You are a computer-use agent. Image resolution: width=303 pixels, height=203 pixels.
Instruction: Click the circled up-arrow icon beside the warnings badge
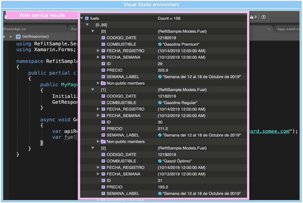[263, 17]
